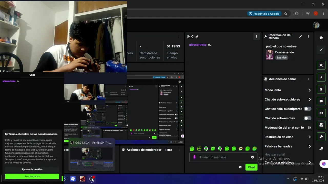Click username pibescrtraso in main chat

(198, 45)
